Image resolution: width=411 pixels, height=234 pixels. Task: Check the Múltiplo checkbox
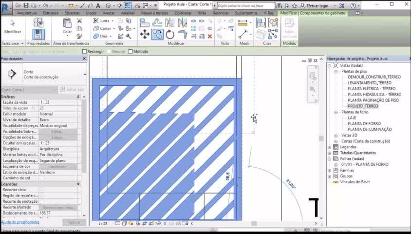pos(131,51)
